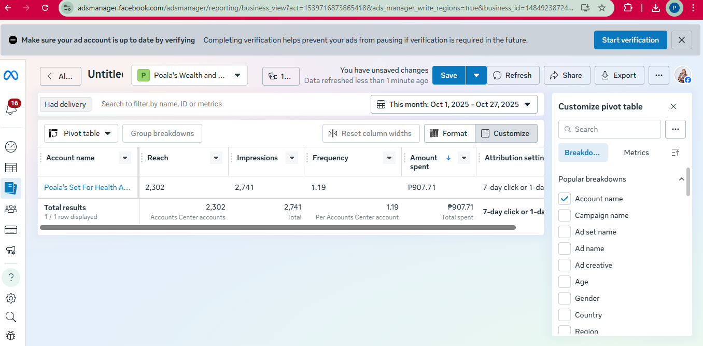Open the date range dropdown
Screen dimensions: 703x346
pyautogui.click(x=454, y=104)
